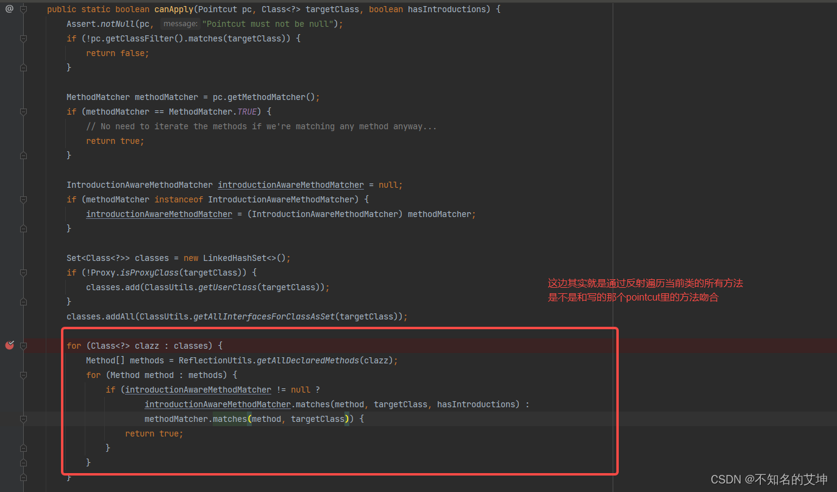Click the fold end marker below 'return false;'

point(23,68)
